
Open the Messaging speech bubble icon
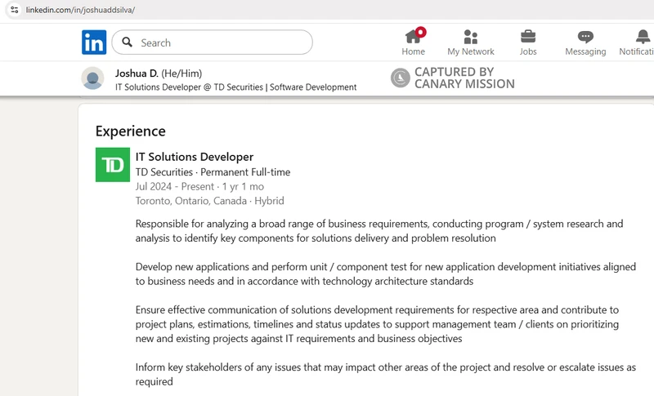pos(585,37)
